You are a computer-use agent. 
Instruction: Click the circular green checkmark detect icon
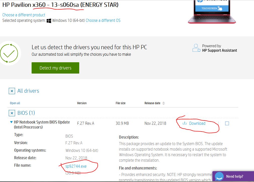tap(9, 53)
